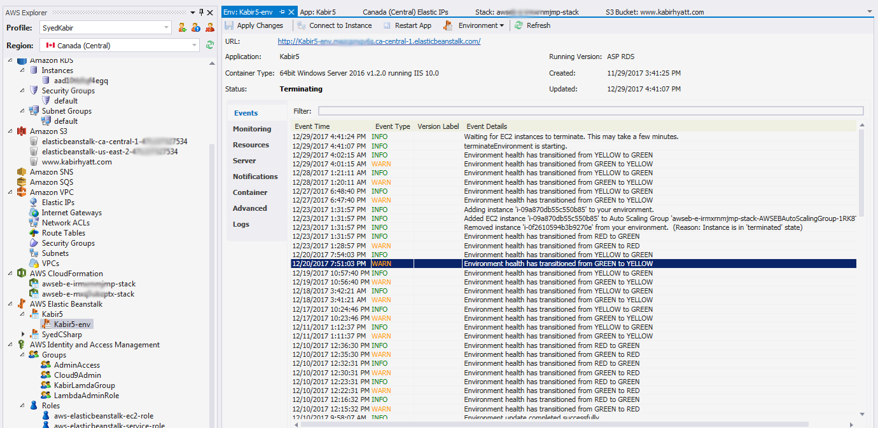
Task: Click the events list vertical scrollbar
Action: [x=861, y=171]
